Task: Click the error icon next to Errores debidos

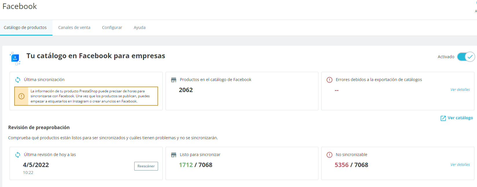Action: coord(329,80)
